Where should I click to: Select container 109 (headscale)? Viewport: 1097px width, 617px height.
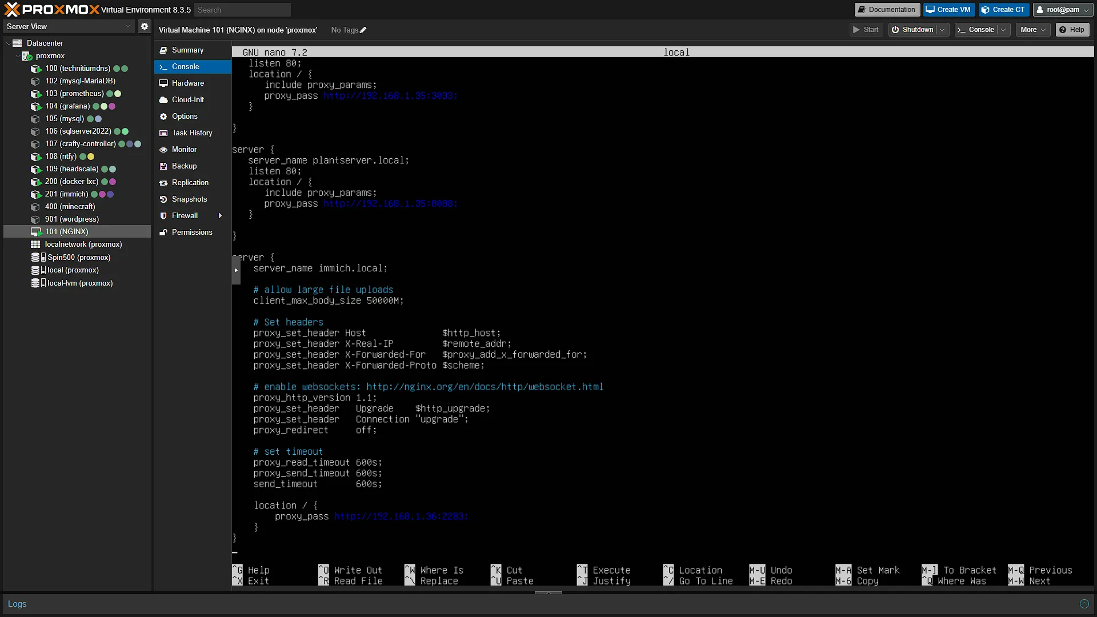[x=72, y=169]
